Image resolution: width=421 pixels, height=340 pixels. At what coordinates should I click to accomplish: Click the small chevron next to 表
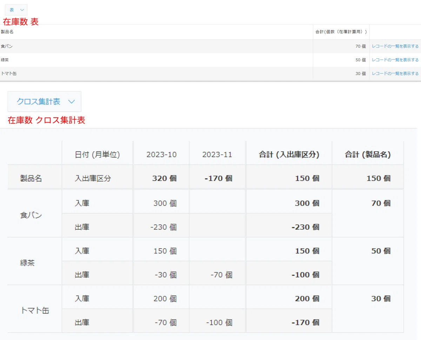[22, 10]
